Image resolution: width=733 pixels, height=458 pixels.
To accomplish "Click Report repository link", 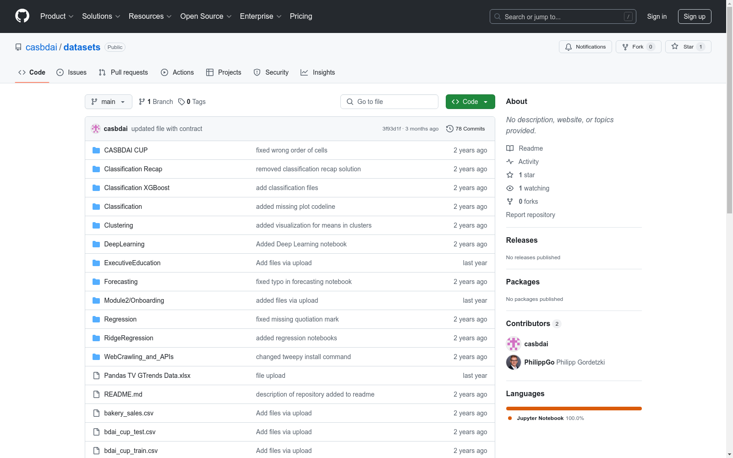I will tap(531, 215).
